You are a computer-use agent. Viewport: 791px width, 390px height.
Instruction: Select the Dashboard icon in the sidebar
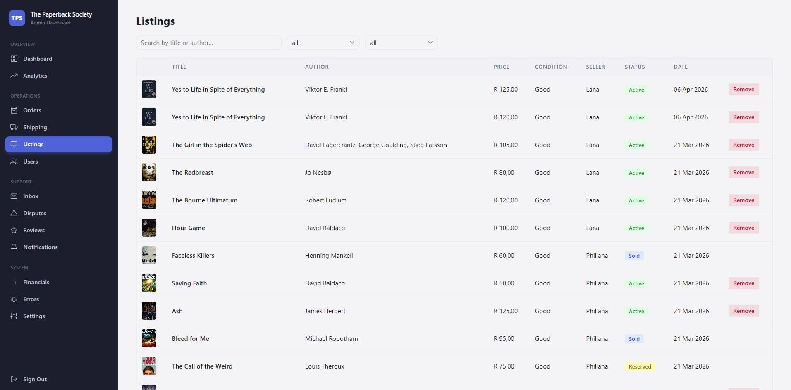click(14, 59)
